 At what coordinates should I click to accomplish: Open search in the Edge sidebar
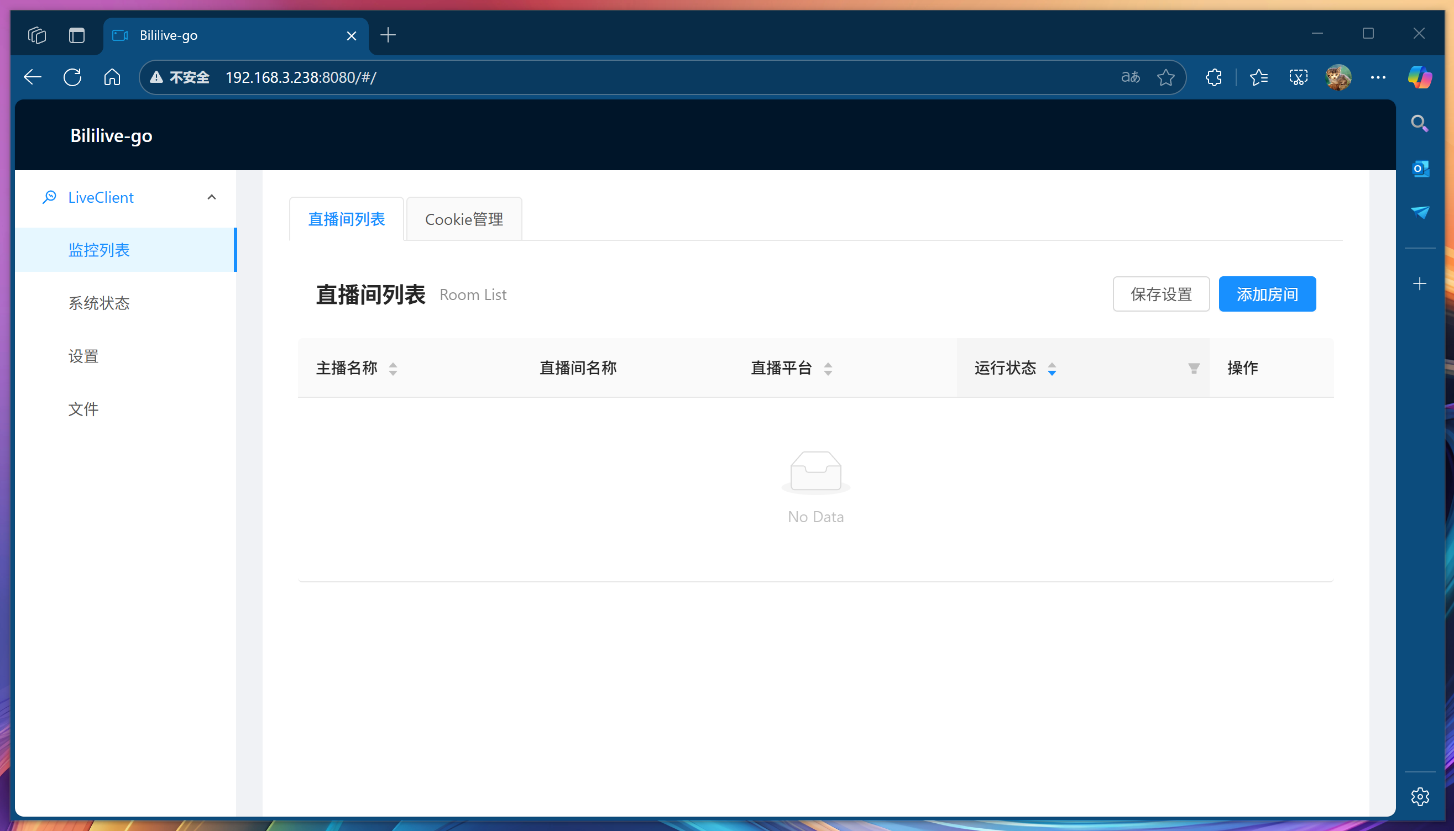point(1420,123)
